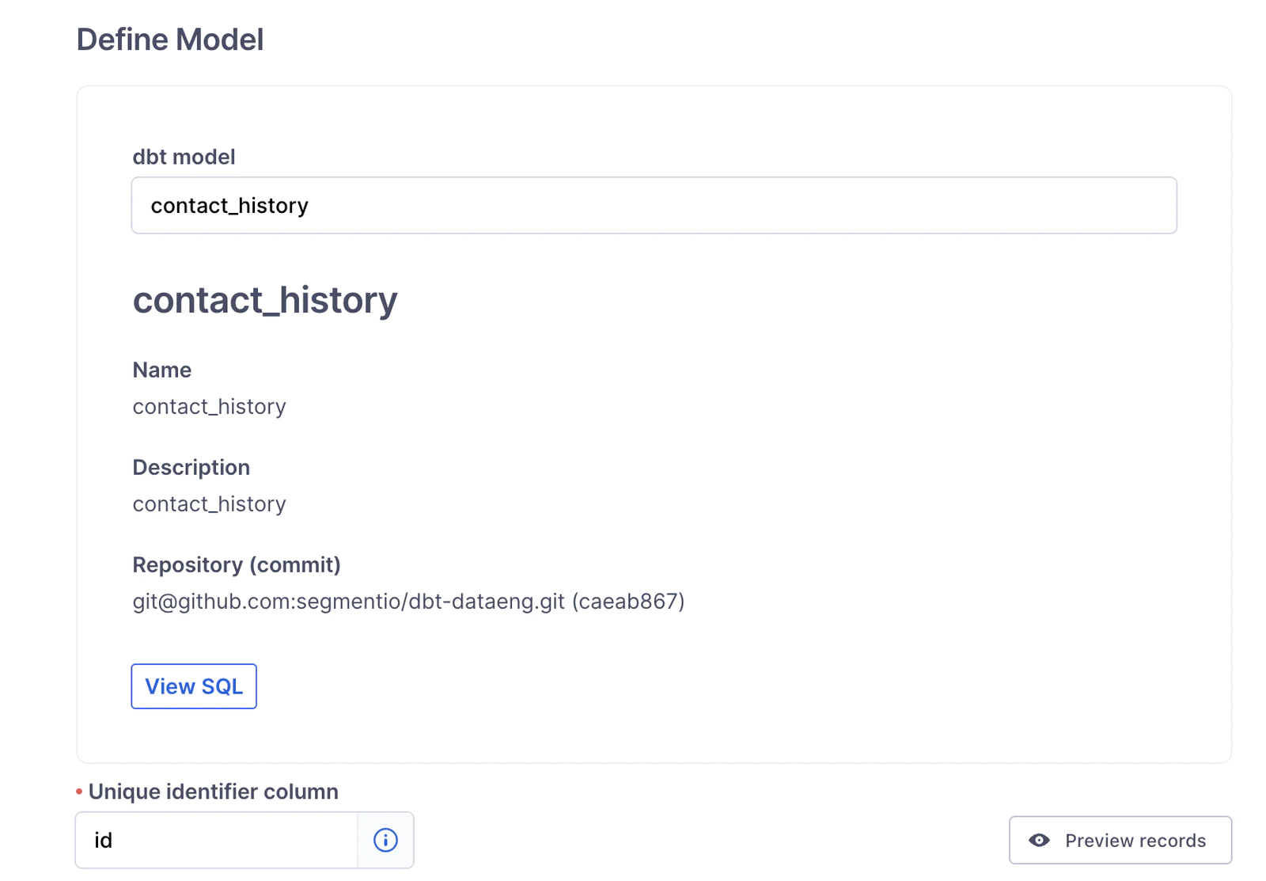The height and width of the screenshot is (881, 1266).
Task: Select the contact_history value under Name
Action: pos(209,406)
